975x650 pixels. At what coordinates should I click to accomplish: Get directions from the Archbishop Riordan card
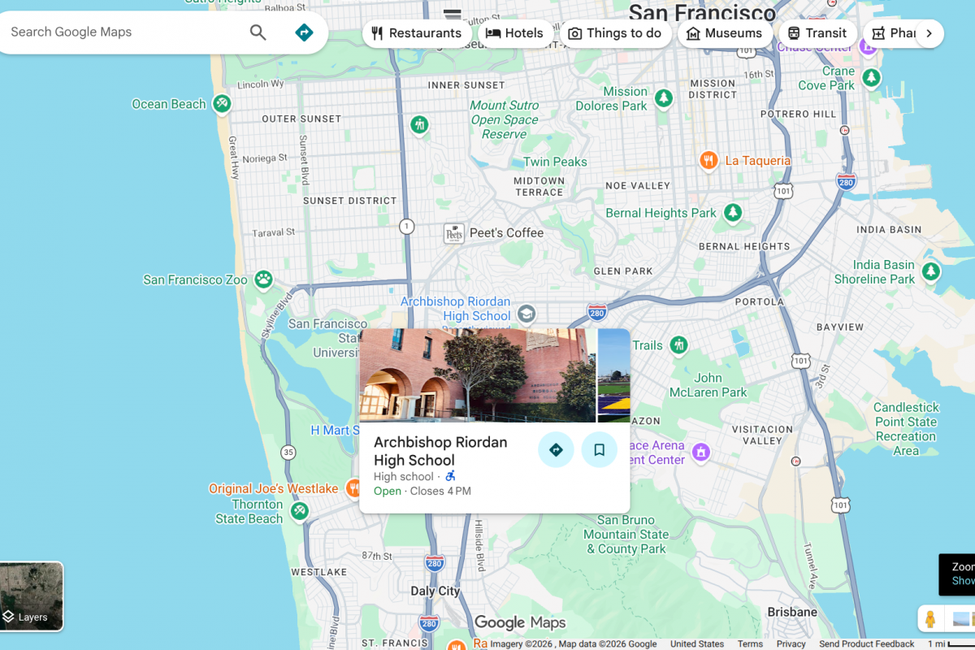(x=556, y=449)
